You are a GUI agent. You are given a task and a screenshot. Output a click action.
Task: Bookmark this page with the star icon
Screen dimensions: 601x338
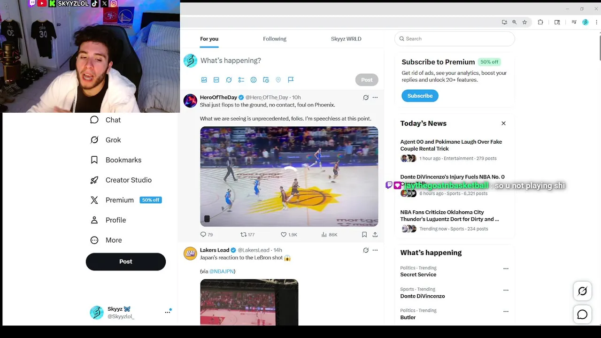coord(524,22)
